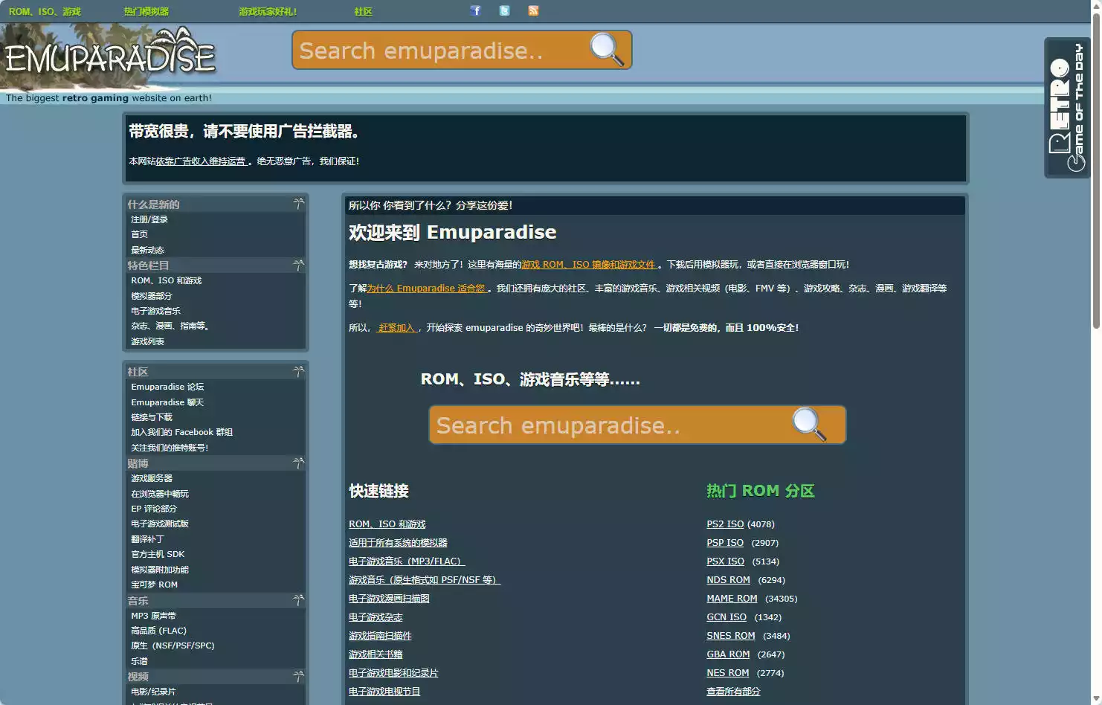Screen dimensions: 1102x705
Task: Open the Facebook icon in top bar
Action: 476,10
